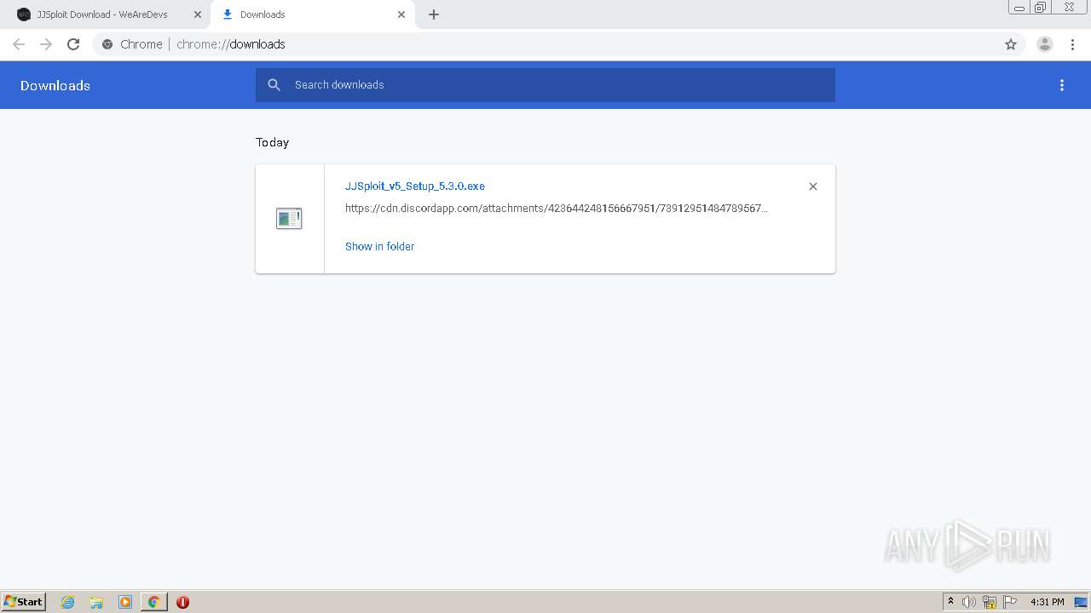Viewport: 1091px width, 613px height.
Task: Open the Action Center flag icon
Action: 1010,602
